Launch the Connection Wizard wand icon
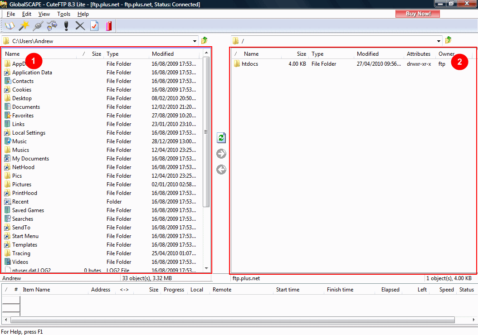 click(x=24, y=26)
